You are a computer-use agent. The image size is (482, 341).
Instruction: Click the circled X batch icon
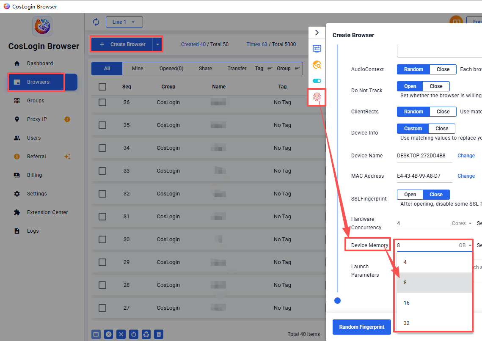pos(108,334)
